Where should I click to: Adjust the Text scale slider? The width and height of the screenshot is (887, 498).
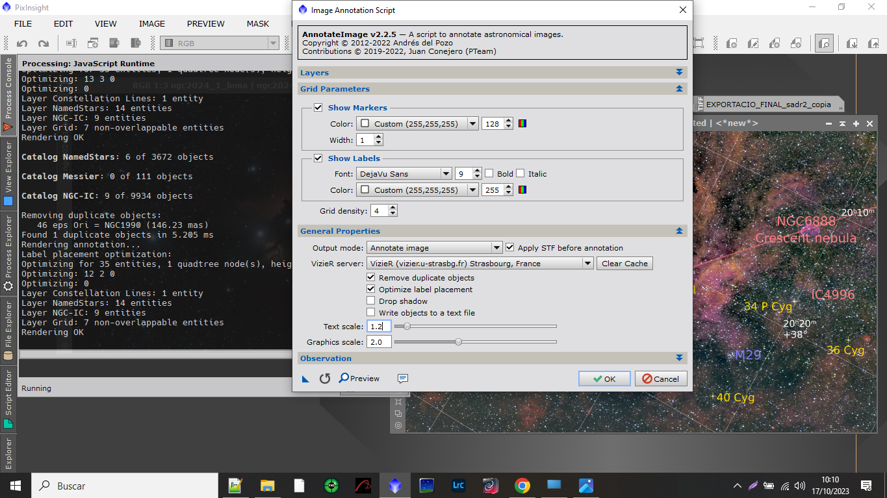tap(475, 326)
